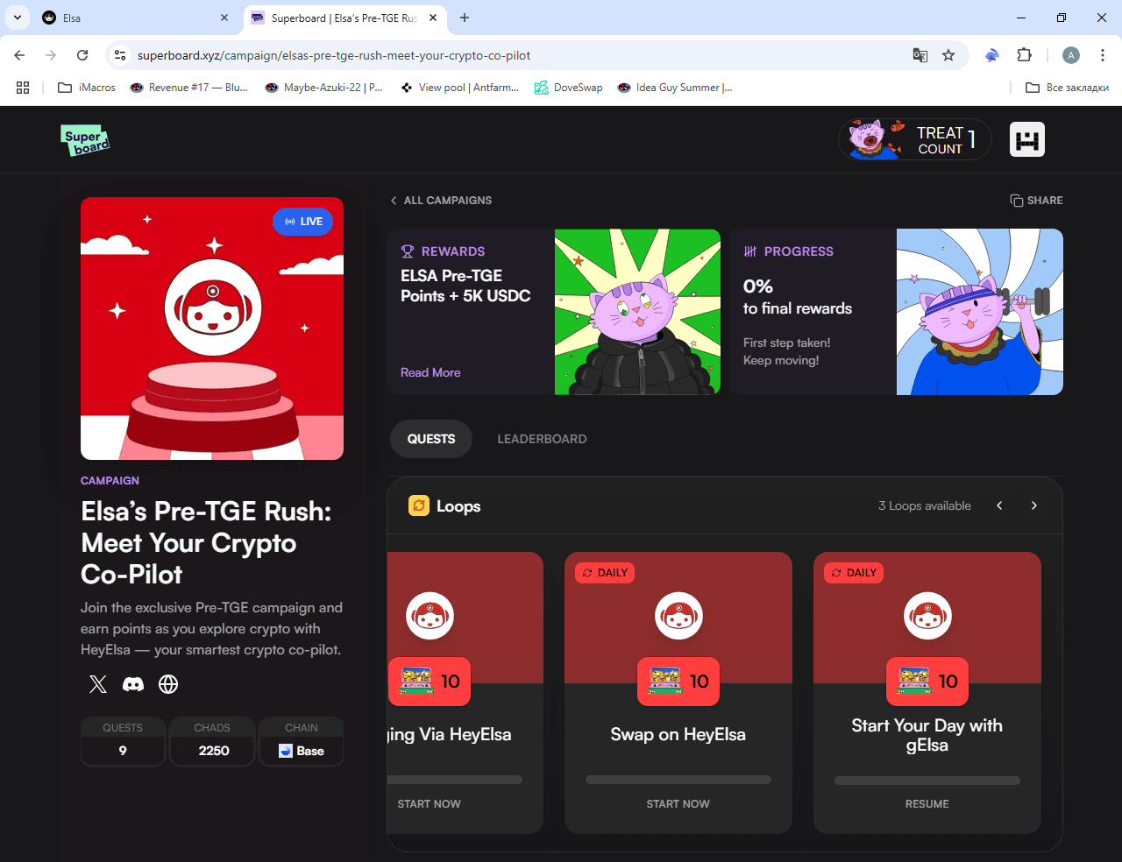The image size is (1122, 862).
Task: Open the Idea Guy Summer bookmark
Action: pos(675,88)
